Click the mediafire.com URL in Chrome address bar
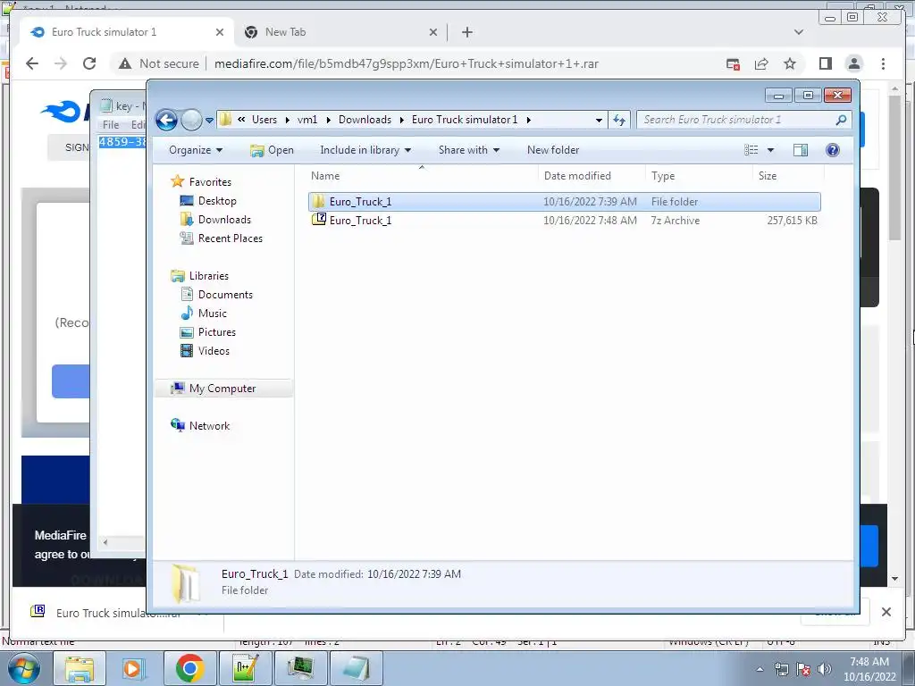The image size is (915, 686). click(407, 63)
